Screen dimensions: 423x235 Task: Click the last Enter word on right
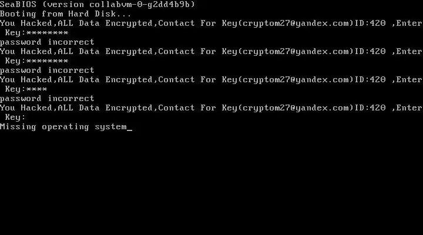coord(409,108)
